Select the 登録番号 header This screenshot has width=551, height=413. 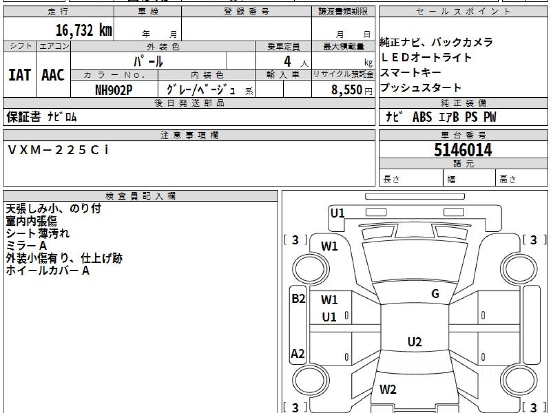247,12
